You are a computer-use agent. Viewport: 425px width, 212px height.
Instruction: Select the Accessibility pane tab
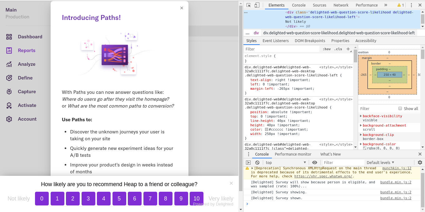tap(366, 41)
